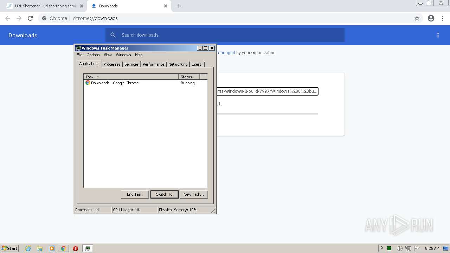Click the green Task Manager CPU tray icon
This screenshot has height=253, width=450.
point(389,248)
